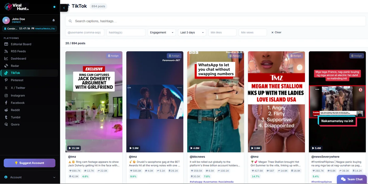Assign the Druski BET Awards post

coord(174,56)
